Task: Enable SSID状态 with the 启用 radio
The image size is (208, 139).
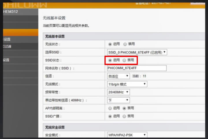Action: point(110,60)
